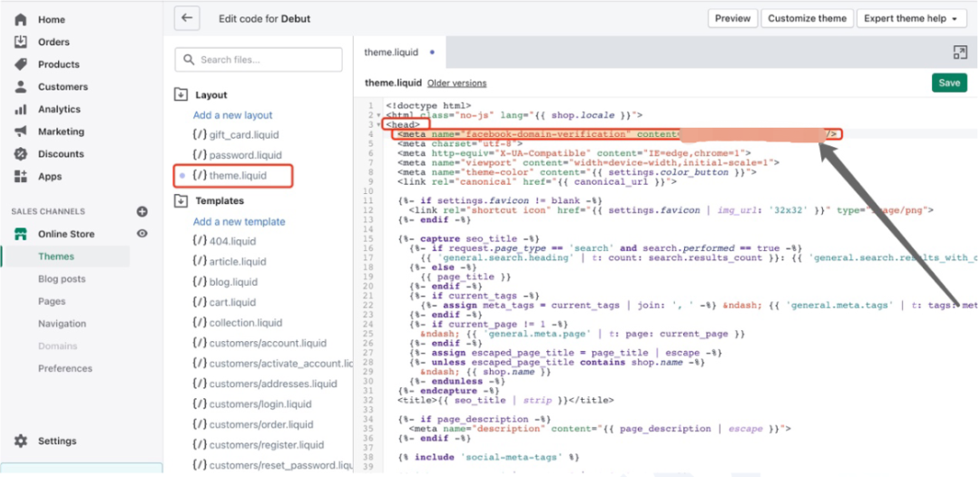Click the title seo_title line
This screenshot has width=980, height=477.
pyautogui.click(x=505, y=400)
